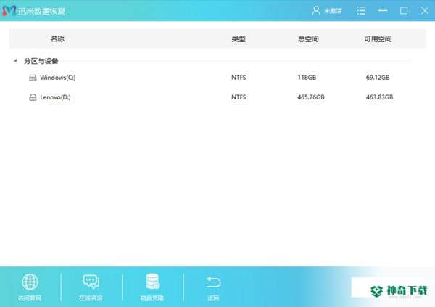Click the 类型 column header
The width and height of the screenshot is (435, 307).
tap(239, 39)
